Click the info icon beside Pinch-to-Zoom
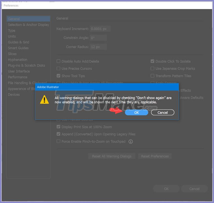The height and width of the screenshot is (203, 214). (131, 141)
